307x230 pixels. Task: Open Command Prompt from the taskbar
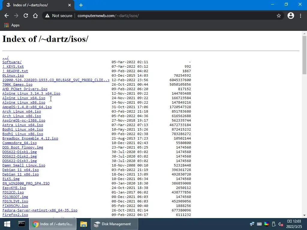(x=22, y=224)
